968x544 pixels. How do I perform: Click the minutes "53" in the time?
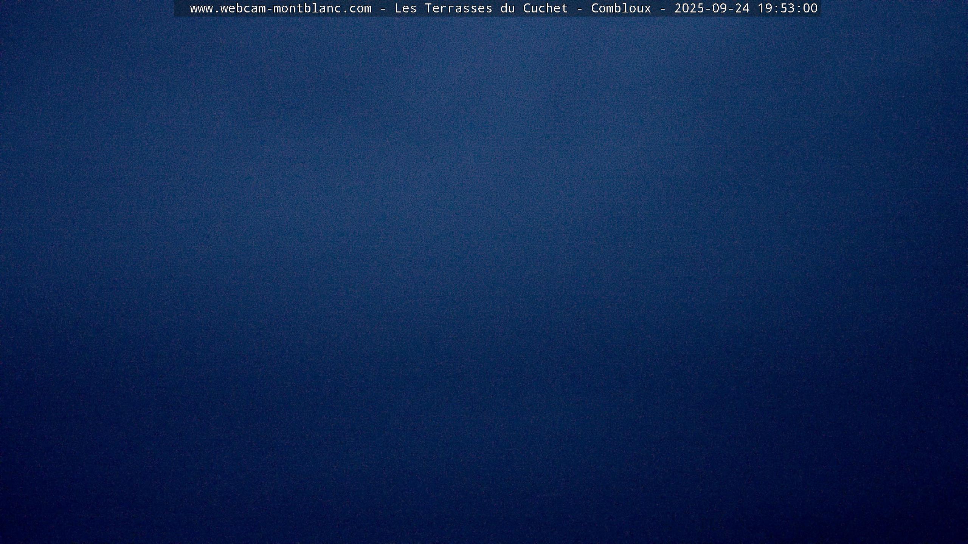point(787,8)
